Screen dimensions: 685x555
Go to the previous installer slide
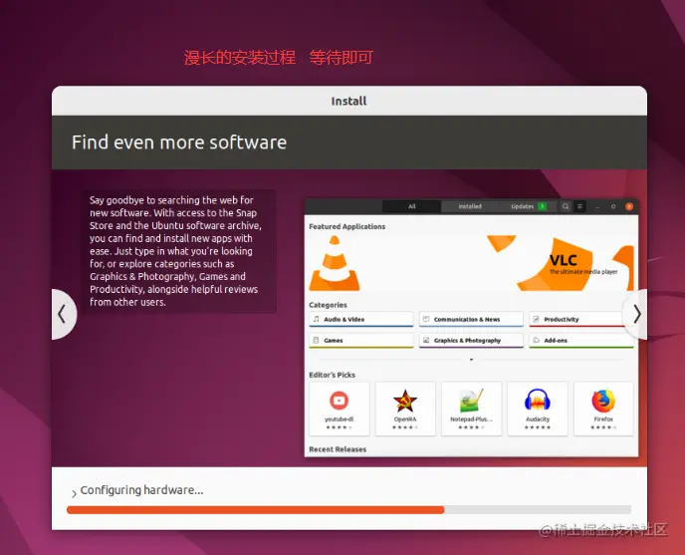click(x=63, y=314)
